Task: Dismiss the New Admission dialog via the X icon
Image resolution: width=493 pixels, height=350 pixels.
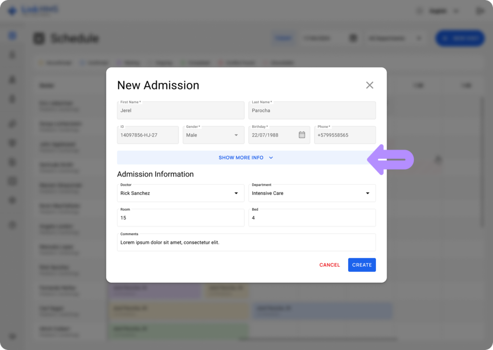Action: (370, 85)
